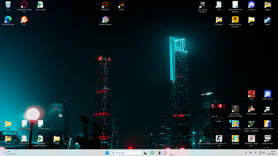The height and width of the screenshot is (156, 278).
Task: Click the Counter-Strike 2 icon
Action: pyautogui.click(x=267, y=125)
